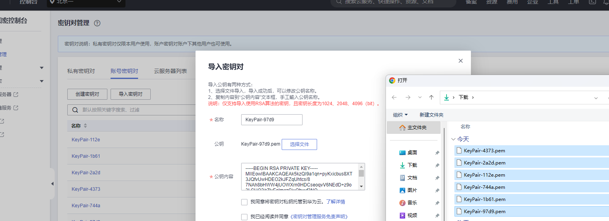The width and height of the screenshot is (609, 221).
Task: Switch to 私有密钥对 tab
Action: point(81,71)
